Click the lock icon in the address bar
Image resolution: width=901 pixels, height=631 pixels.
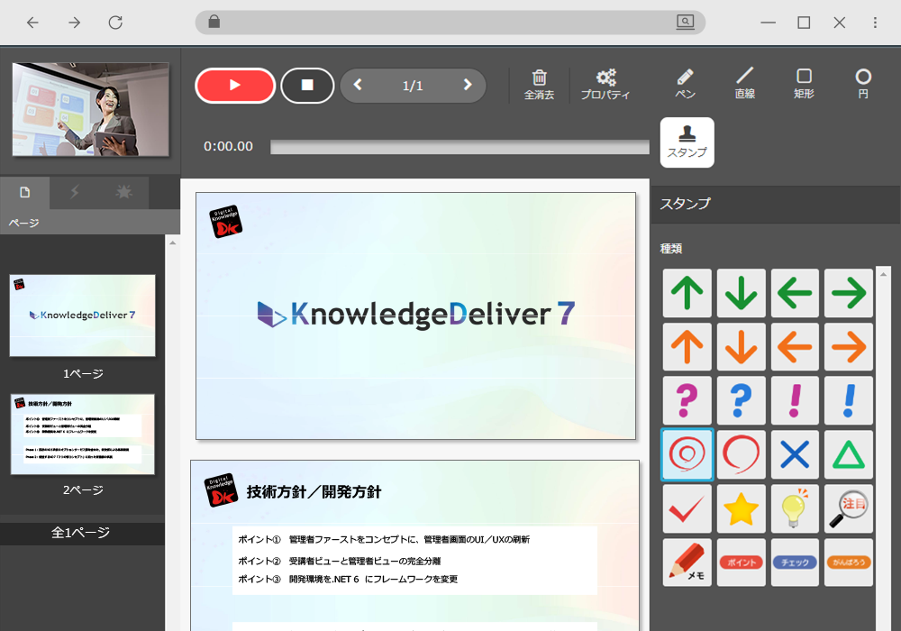pos(214,22)
